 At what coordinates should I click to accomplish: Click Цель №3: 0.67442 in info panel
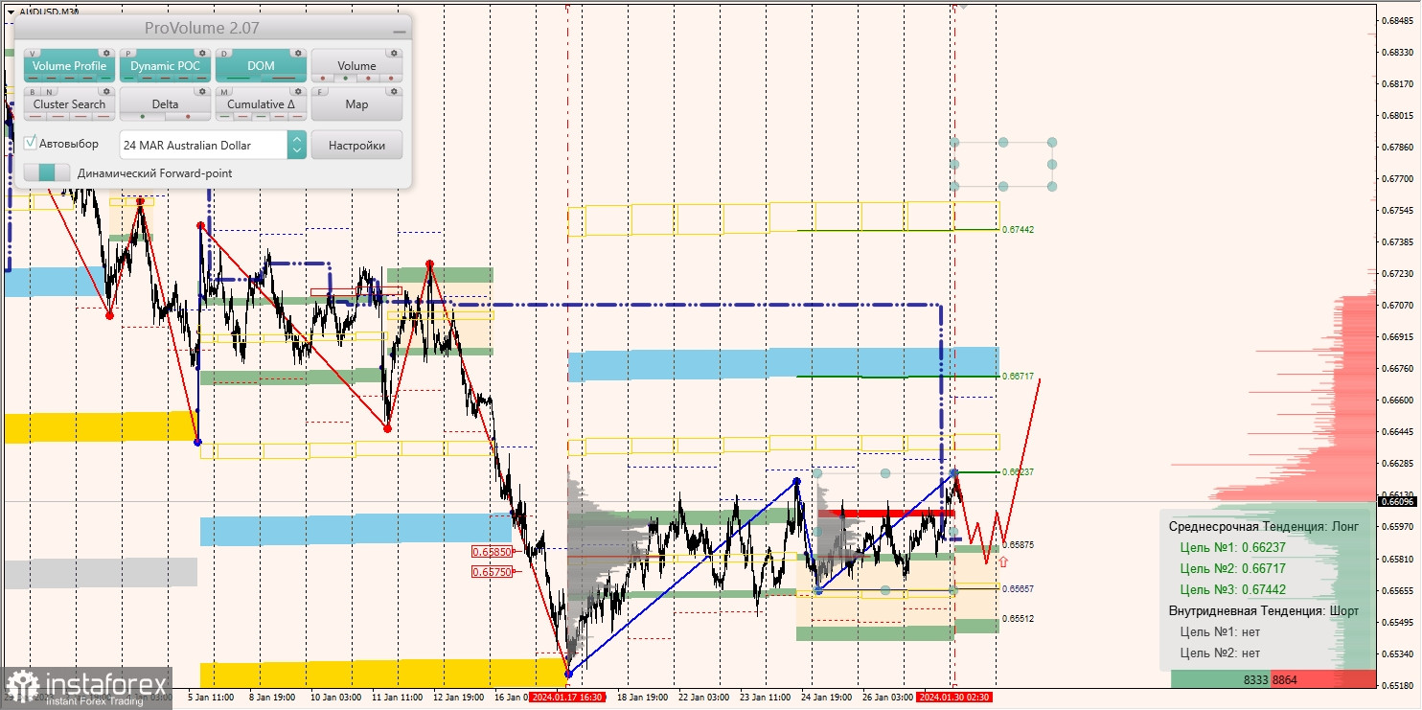pyautogui.click(x=1232, y=590)
